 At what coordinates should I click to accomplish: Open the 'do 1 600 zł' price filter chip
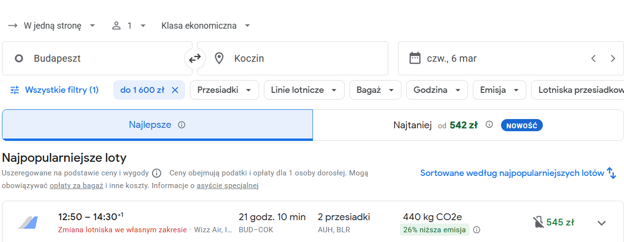click(142, 90)
